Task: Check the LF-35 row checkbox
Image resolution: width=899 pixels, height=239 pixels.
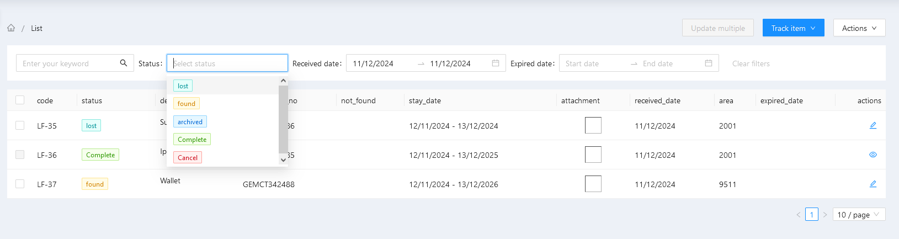Action: click(x=20, y=125)
